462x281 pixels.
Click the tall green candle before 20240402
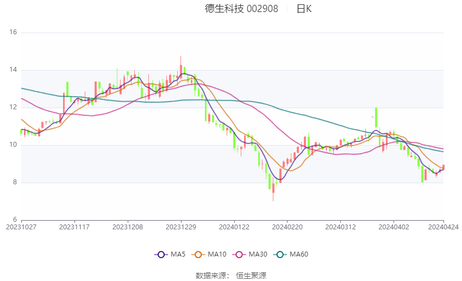(376, 117)
